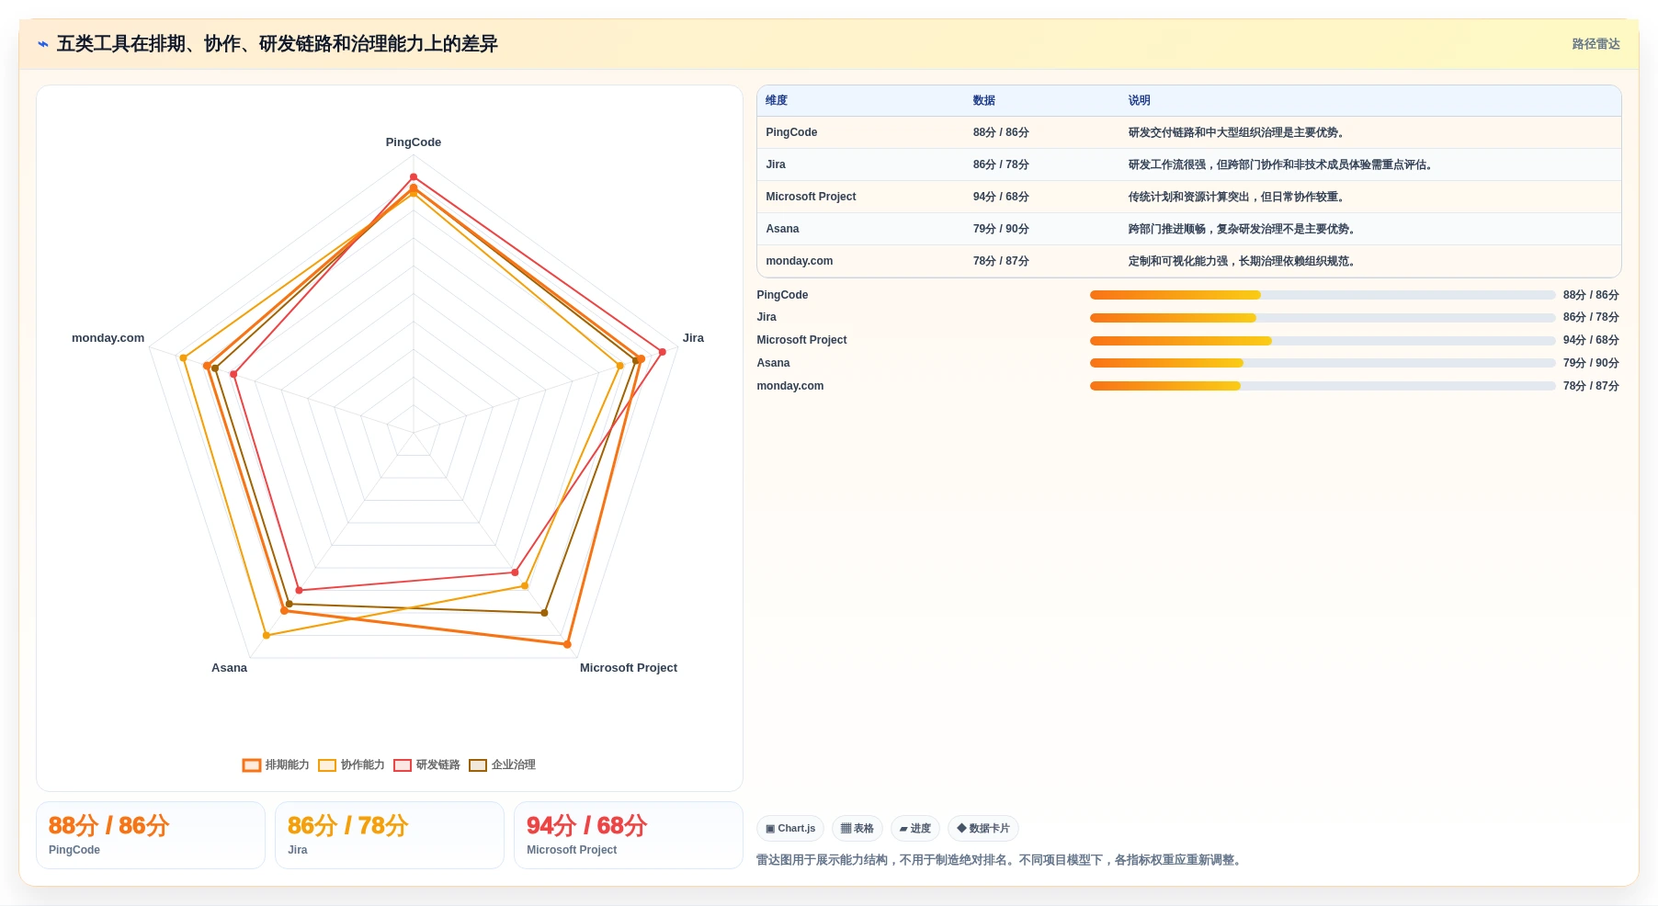Click the title 五类工具在排期、协作
This screenshot has height=906, width=1658.
(x=277, y=44)
